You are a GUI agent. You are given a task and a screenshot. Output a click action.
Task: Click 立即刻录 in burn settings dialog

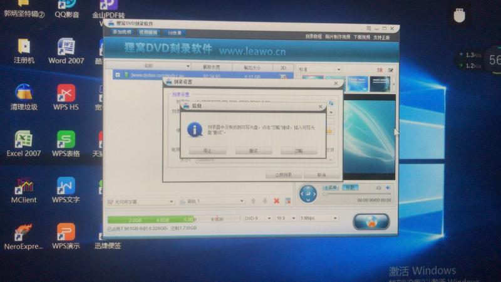tap(284, 175)
